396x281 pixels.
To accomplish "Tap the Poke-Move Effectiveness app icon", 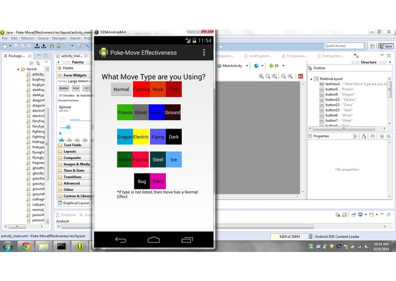I will point(104,52).
